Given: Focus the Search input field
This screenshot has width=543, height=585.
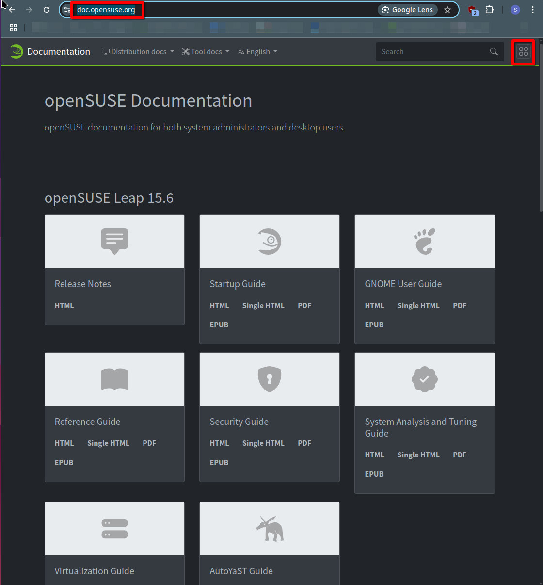Looking at the screenshot, I should tap(434, 51).
